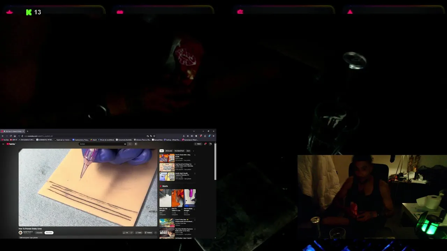Image resolution: width=447 pixels, height=251 pixels.
Task: Open Hand Speed And Voltage thumbnail
Action: click(x=167, y=167)
